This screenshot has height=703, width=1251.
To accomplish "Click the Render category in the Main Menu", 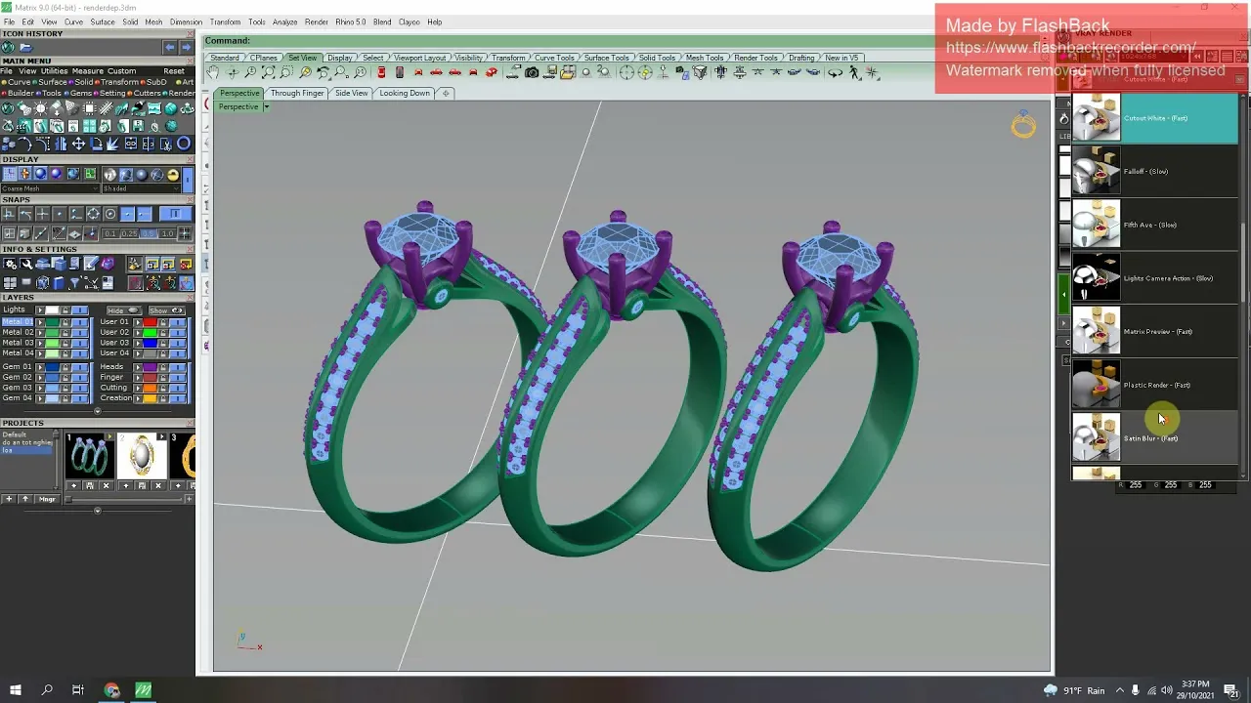I will pos(184,93).
